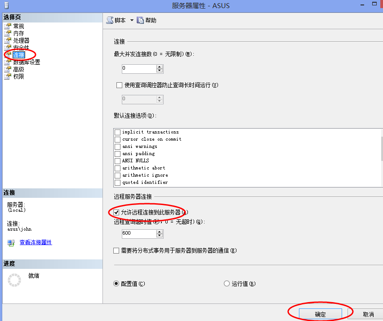Expand the 脚本 dropdown arrow
The width and height of the screenshot is (383, 321).
(132, 20)
